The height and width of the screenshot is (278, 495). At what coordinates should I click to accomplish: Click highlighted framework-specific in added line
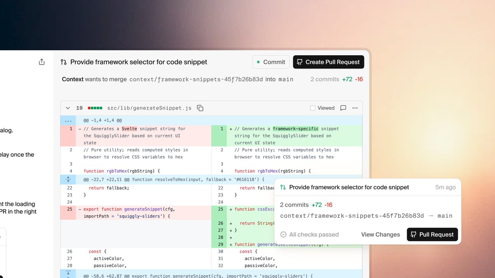tap(295, 129)
